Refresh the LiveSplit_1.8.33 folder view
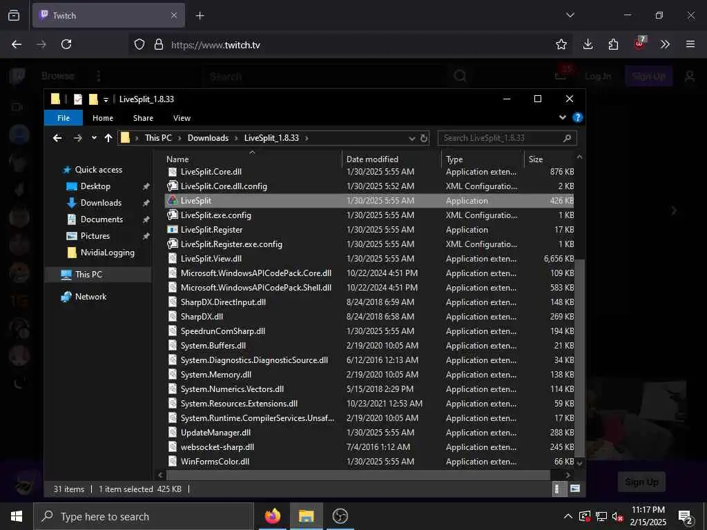This screenshot has height=530, width=707. 424,138
